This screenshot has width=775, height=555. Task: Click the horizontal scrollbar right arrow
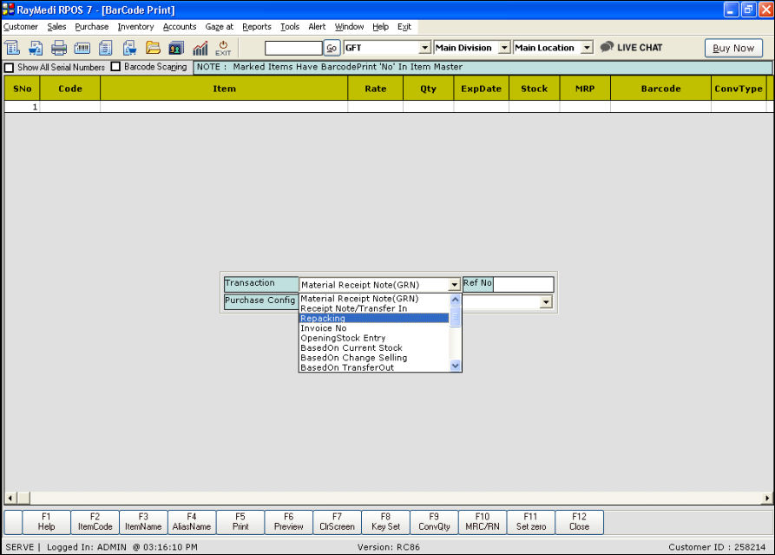point(766,499)
